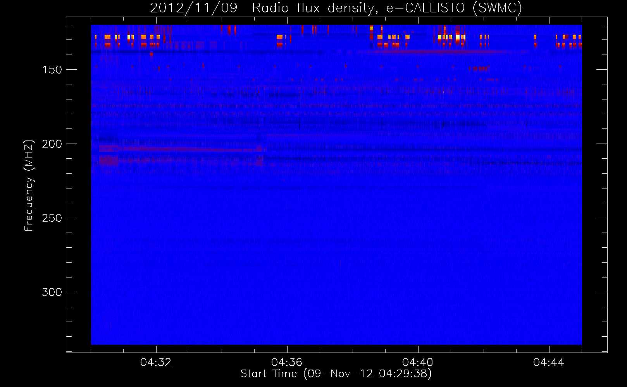Click the 300 frequency tick label

pos(52,292)
